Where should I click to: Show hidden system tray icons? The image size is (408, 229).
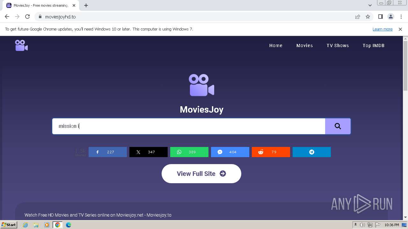click(x=355, y=225)
